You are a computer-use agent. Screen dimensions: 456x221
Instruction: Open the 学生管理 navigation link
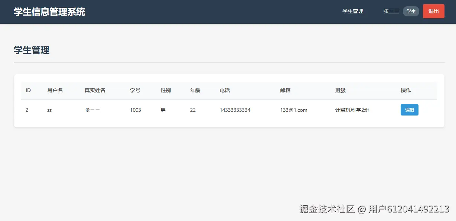(352, 11)
